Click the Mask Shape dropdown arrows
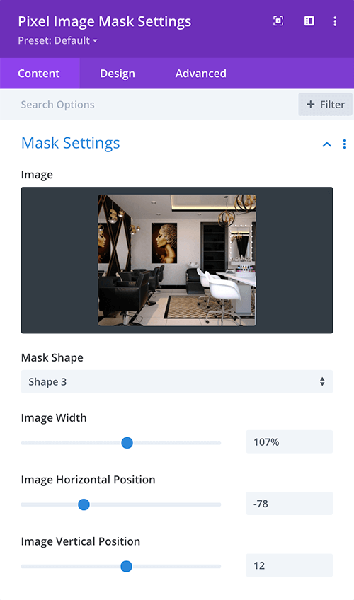354x600 pixels. (322, 381)
